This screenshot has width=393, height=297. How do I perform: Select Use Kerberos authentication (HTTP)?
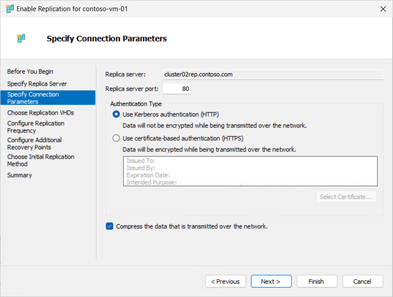(x=117, y=114)
